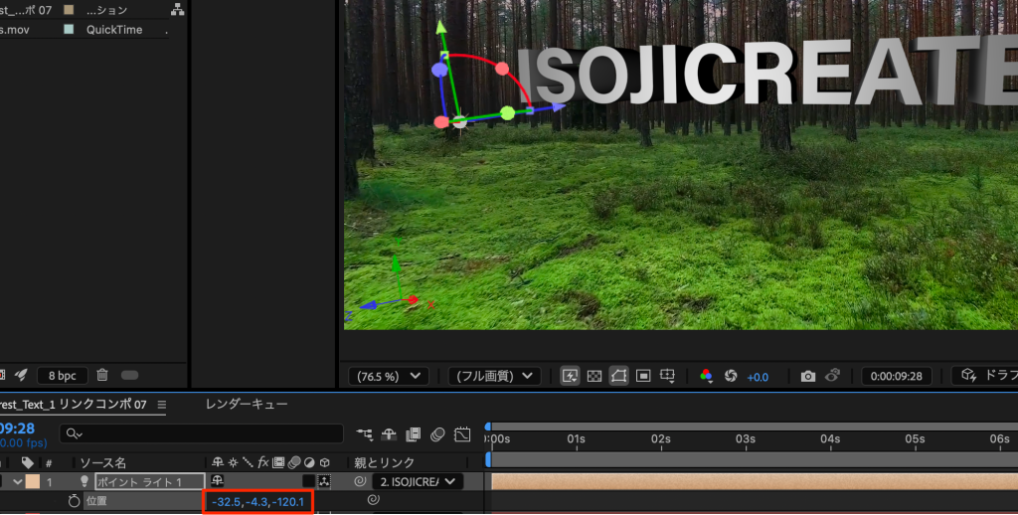Click the ポイント ライト 1 label color swatch
The width and height of the screenshot is (1018, 515).
pos(33,481)
